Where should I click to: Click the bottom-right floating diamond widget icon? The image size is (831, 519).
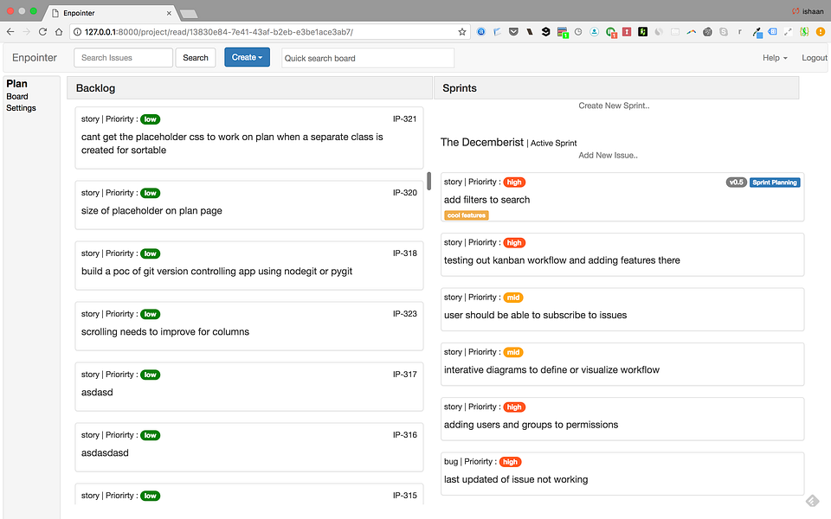(x=812, y=501)
